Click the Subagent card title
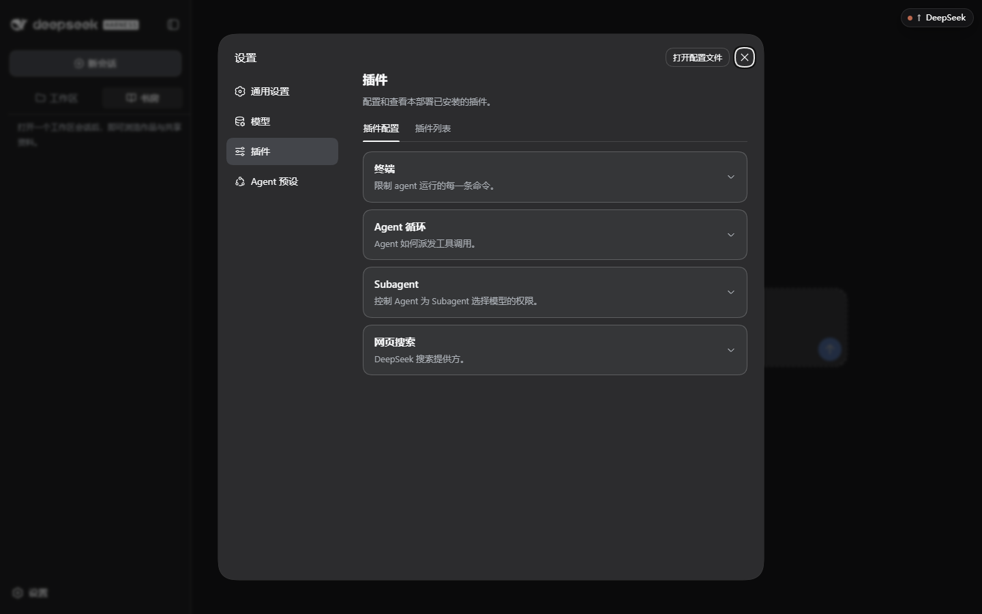 [396, 284]
